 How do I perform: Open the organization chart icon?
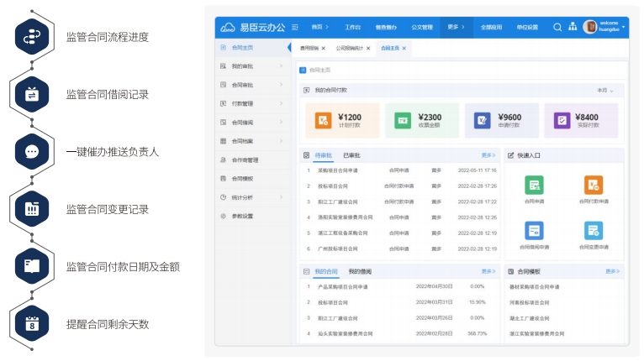point(573,27)
